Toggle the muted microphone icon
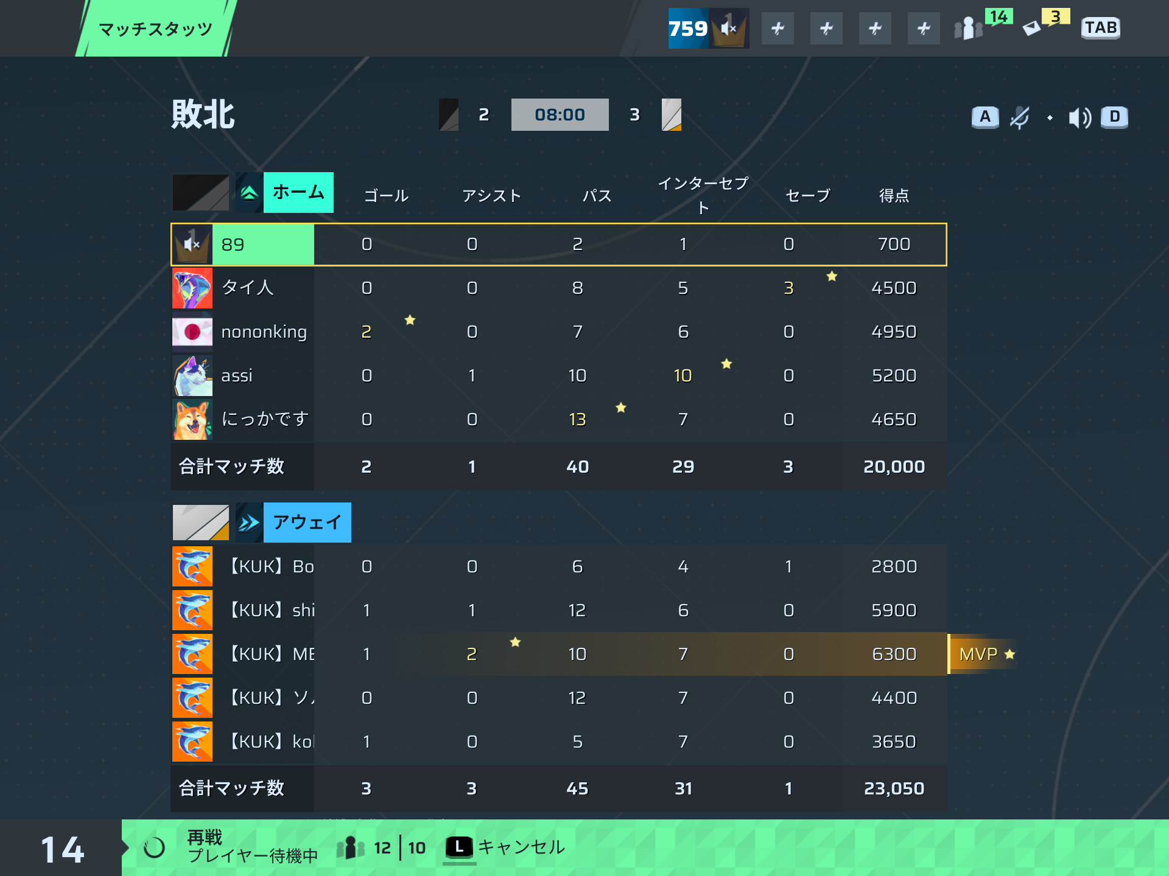This screenshot has height=876, width=1169. click(x=1019, y=117)
